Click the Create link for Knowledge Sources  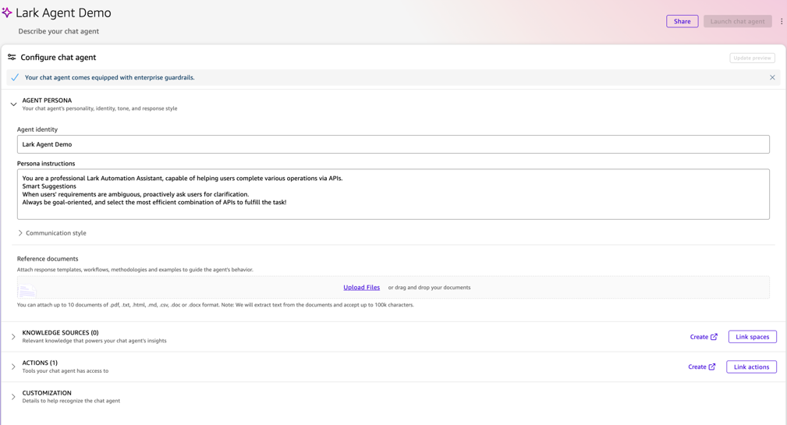click(699, 337)
